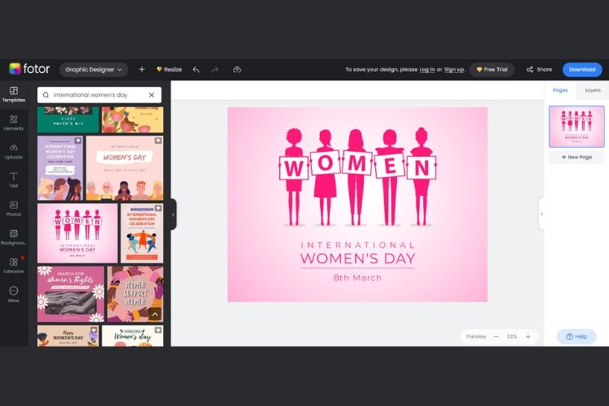
Task: Click the cloud save icon
Action: (237, 70)
